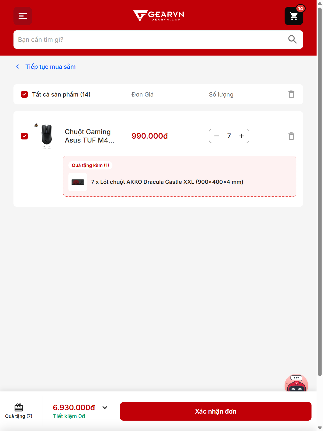Click Tiếp tục mua sắm link
The width and height of the screenshot is (323, 431).
coord(50,67)
